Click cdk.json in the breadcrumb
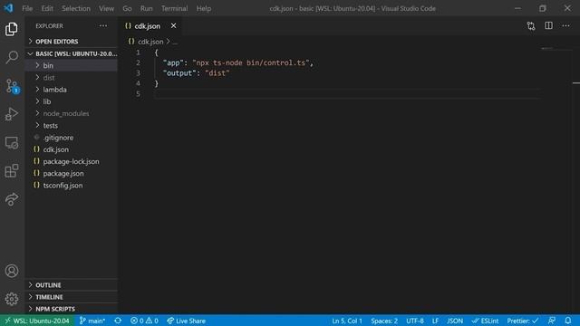Viewport: 580px width, 326px height. [x=150, y=42]
